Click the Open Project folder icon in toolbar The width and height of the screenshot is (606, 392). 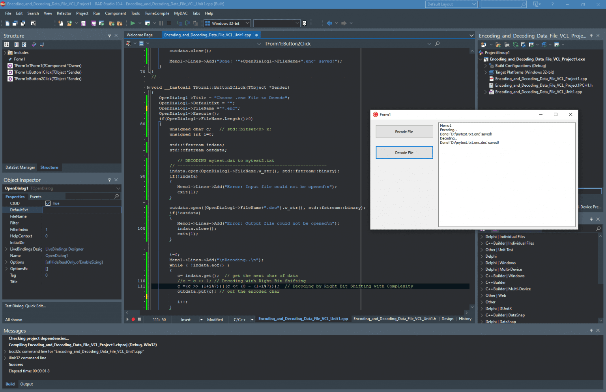69,23
